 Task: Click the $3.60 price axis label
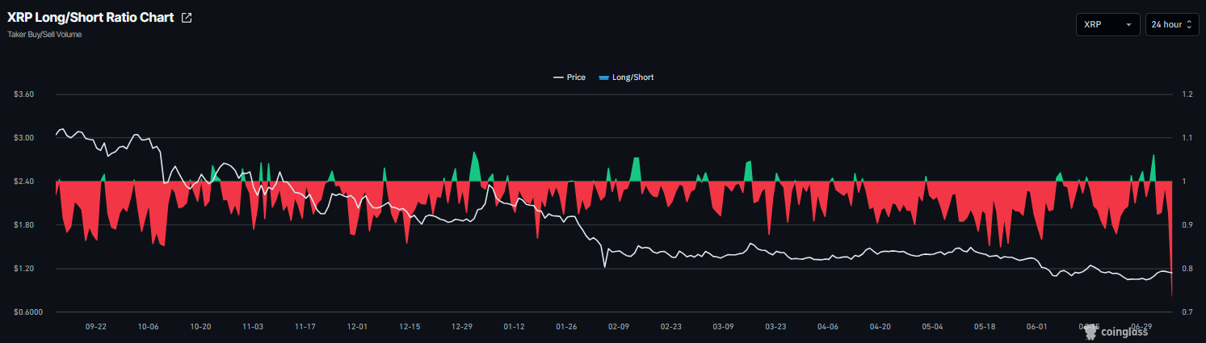click(x=23, y=94)
